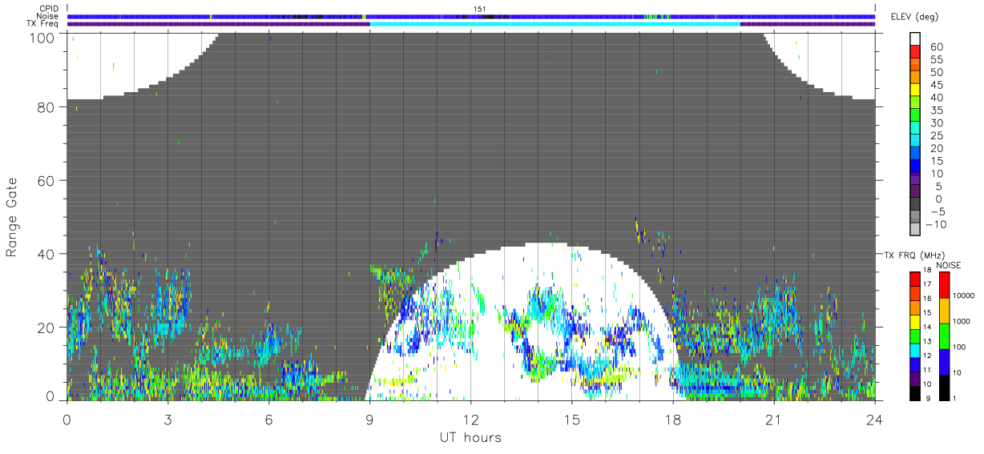Click the Range Gate axis title

click(x=12, y=215)
